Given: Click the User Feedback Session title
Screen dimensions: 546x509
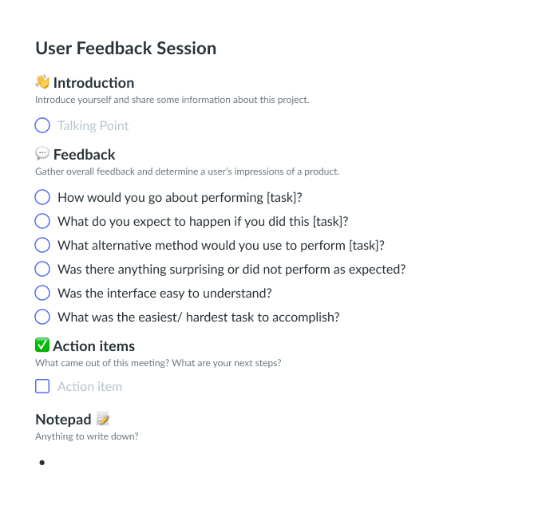Looking at the screenshot, I should pyautogui.click(x=125, y=48).
